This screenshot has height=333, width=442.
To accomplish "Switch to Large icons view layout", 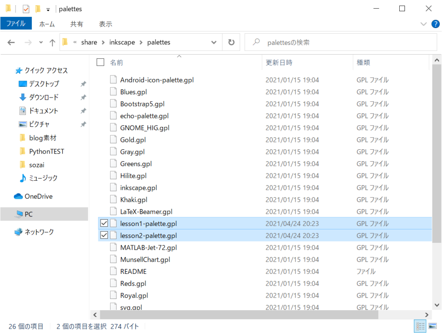I will (x=433, y=326).
